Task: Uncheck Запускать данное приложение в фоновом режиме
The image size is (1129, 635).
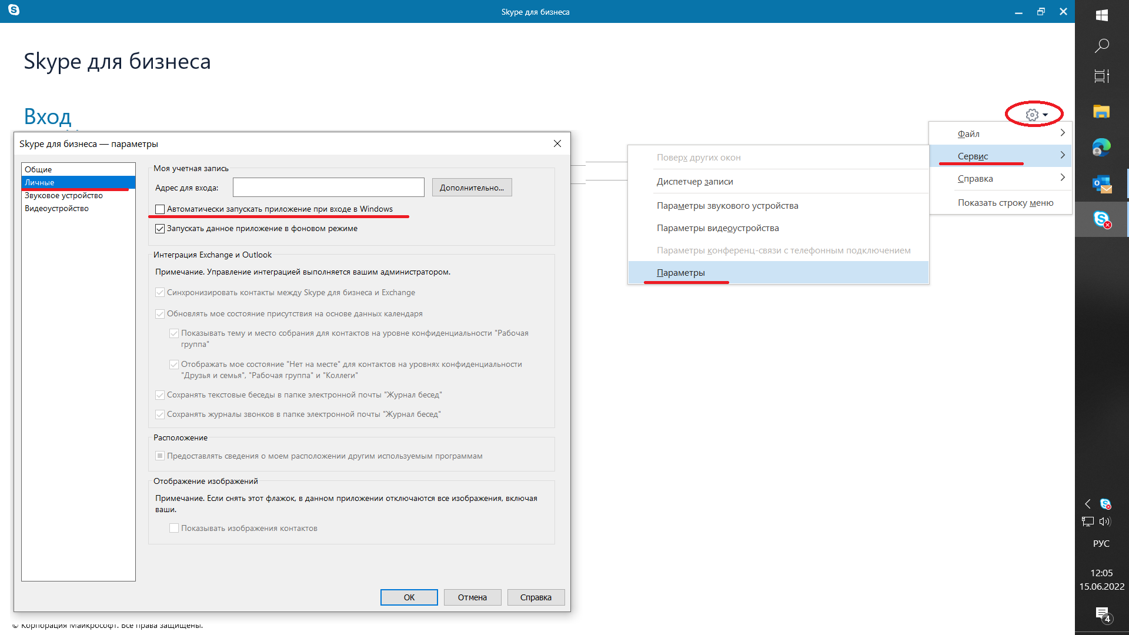Action: [160, 229]
